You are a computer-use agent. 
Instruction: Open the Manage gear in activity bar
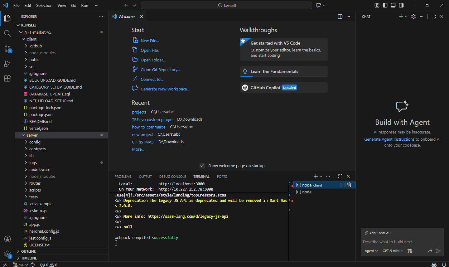(x=7, y=254)
